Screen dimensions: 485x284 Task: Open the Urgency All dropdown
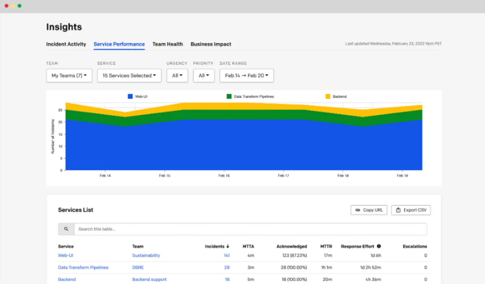click(x=177, y=76)
